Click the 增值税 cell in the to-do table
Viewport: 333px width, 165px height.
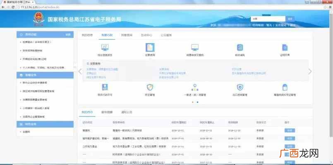coord(86,131)
